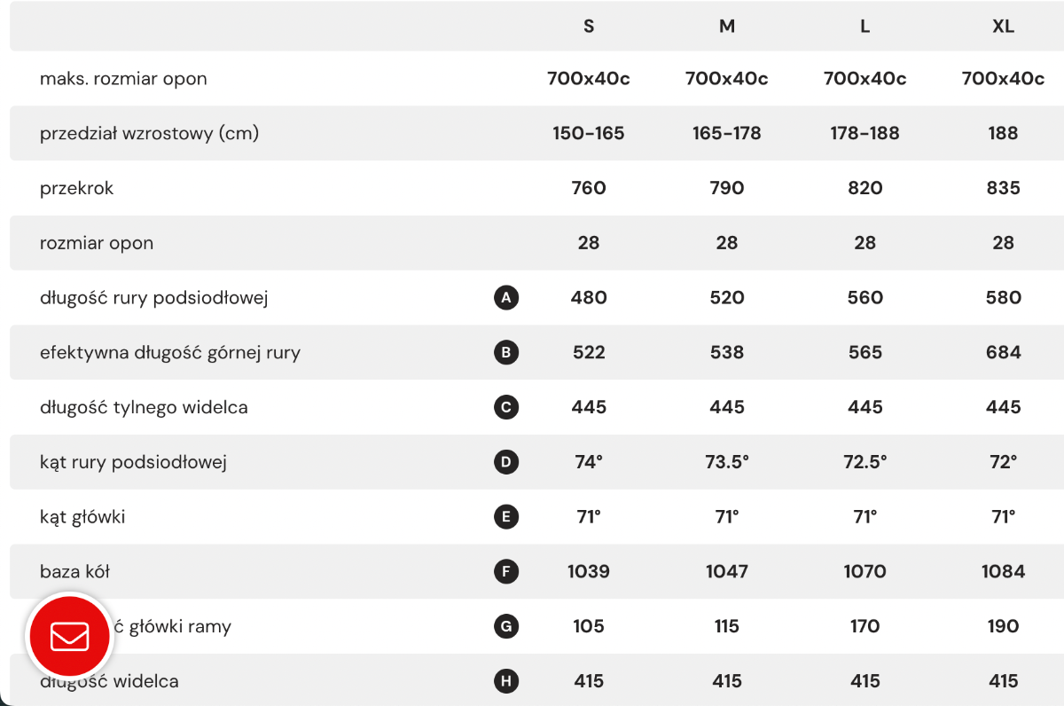Screen dimensions: 1064x706
Task: Click the letter A geometry marker
Action: pyautogui.click(x=505, y=298)
